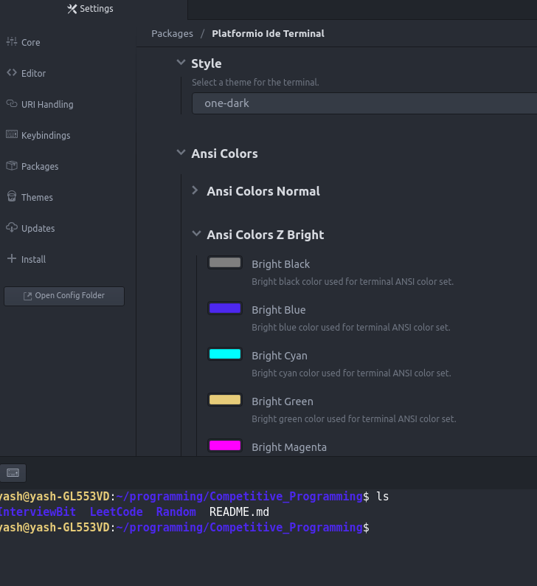Viewport: 537px width, 586px height.
Task: Click the keyboard icon above the terminal
Action: click(13, 472)
